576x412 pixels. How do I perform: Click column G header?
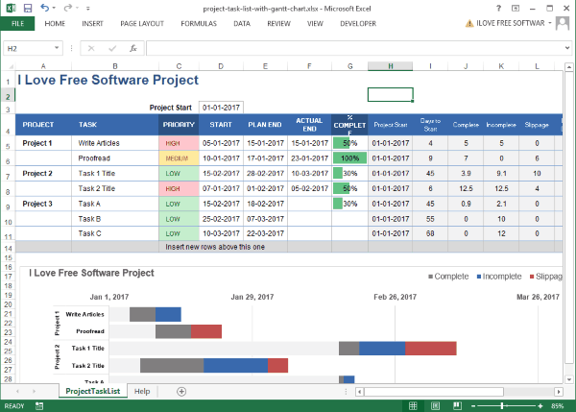click(349, 65)
